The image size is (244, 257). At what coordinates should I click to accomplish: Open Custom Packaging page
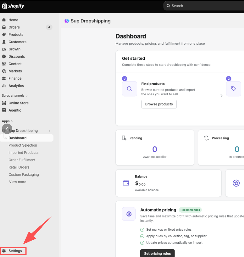[24, 175]
